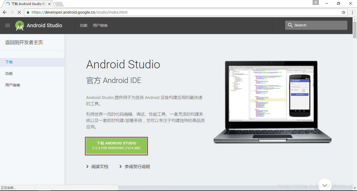Screen dimensions: 357x191
Task: Stop page loading with X button
Action: [x=19, y=12]
